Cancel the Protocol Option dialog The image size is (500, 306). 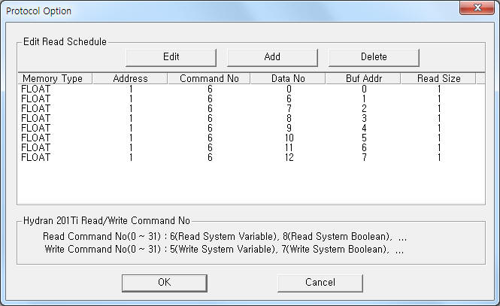[x=320, y=283]
